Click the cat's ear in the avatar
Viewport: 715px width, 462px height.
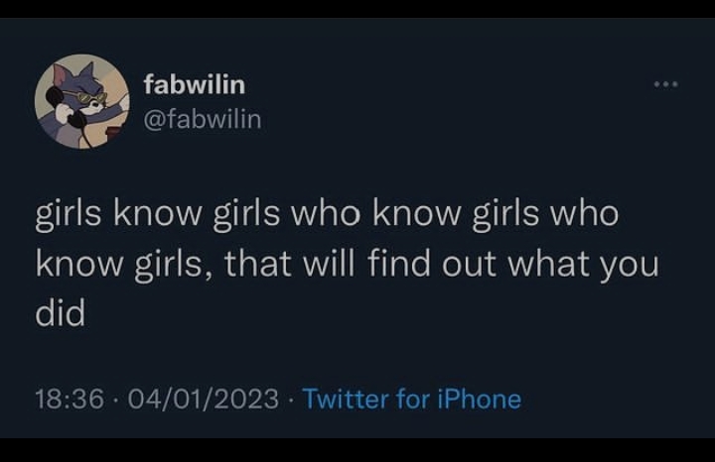tap(60, 72)
